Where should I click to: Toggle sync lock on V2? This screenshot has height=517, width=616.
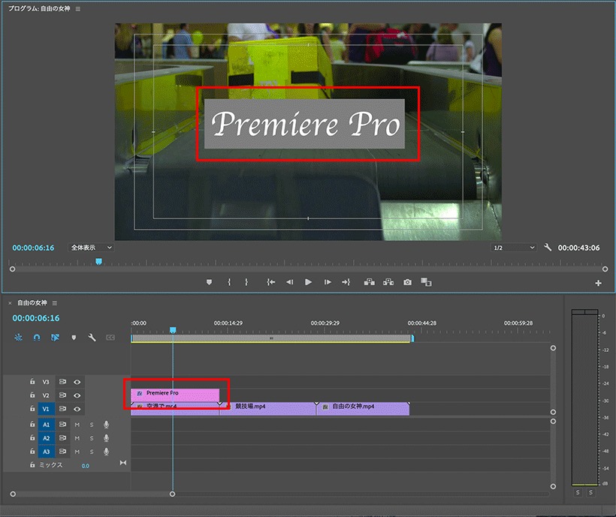tap(62, 395)
